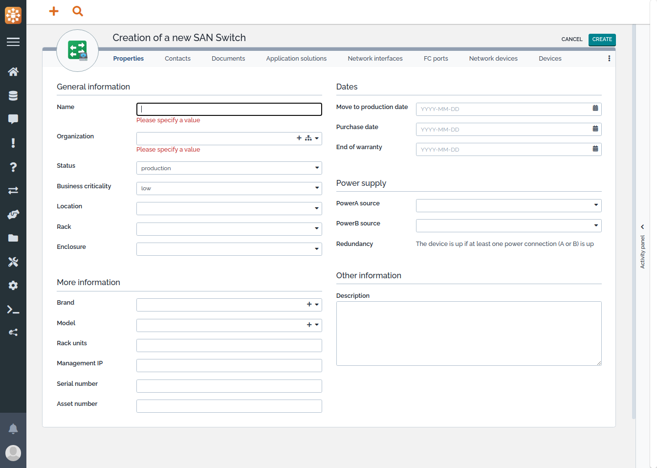657x468 pixels.
Task: Open the wrench tools icon in sidebar
Action: (13, 262)
